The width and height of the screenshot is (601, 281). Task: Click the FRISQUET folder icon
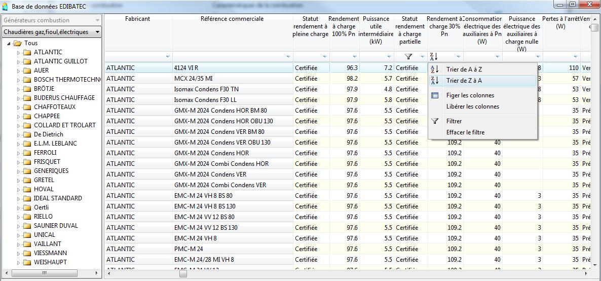tap(27, 162)
